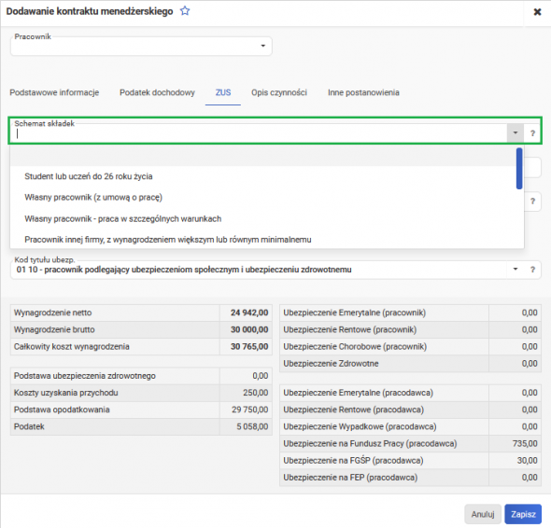
Task: Select the ZUS tab
Action: click(223, 92)
